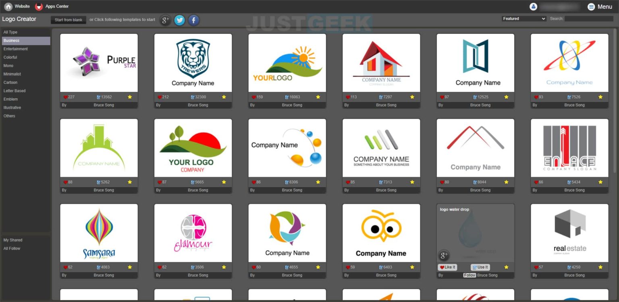Click the Start from blank button
Screen dimensions: 619x302
[69, 20]
